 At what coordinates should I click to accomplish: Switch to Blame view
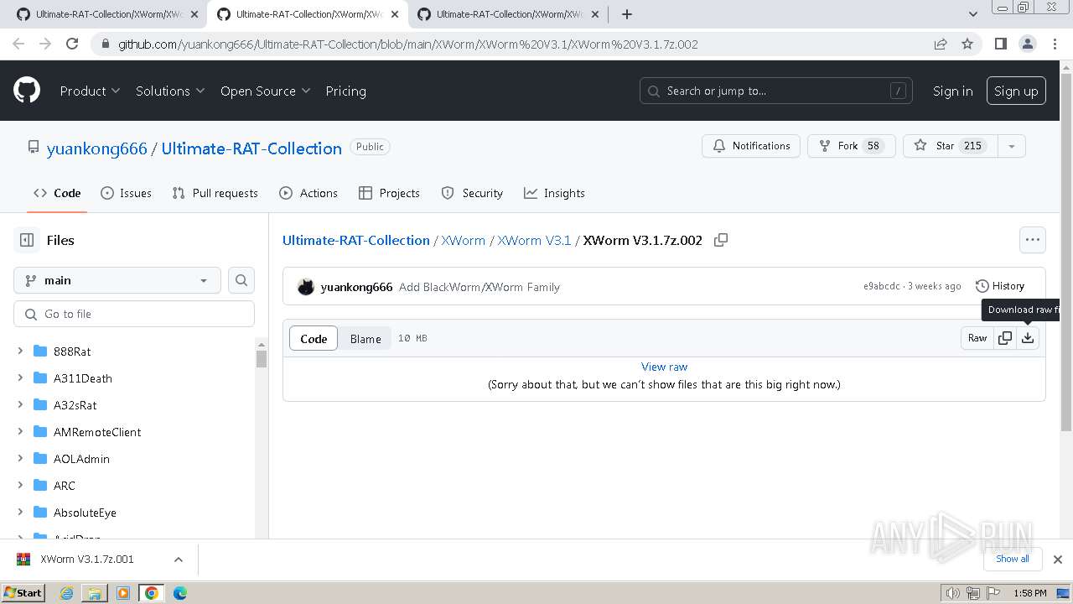[x=365, y=339]
